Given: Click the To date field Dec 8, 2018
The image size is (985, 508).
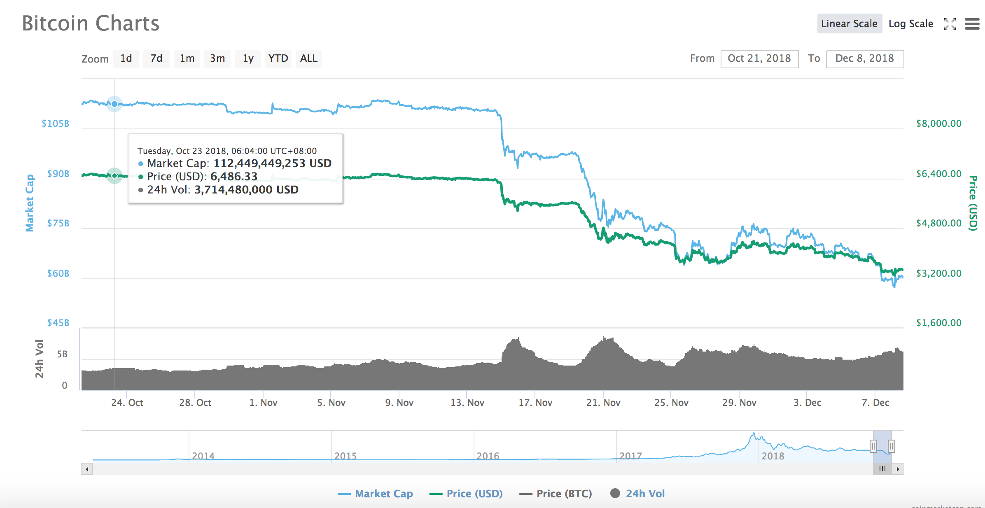Looking at the screenshot, I should tap(865, 59).
